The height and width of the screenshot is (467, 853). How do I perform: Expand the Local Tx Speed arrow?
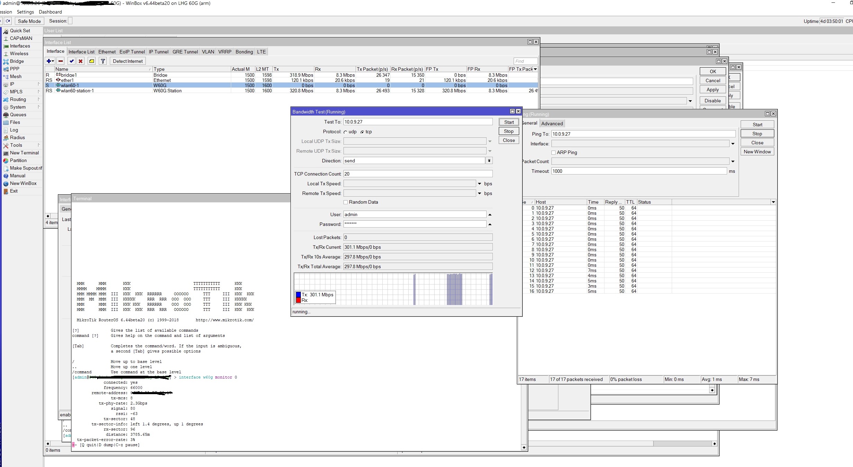tap(479, 184)
